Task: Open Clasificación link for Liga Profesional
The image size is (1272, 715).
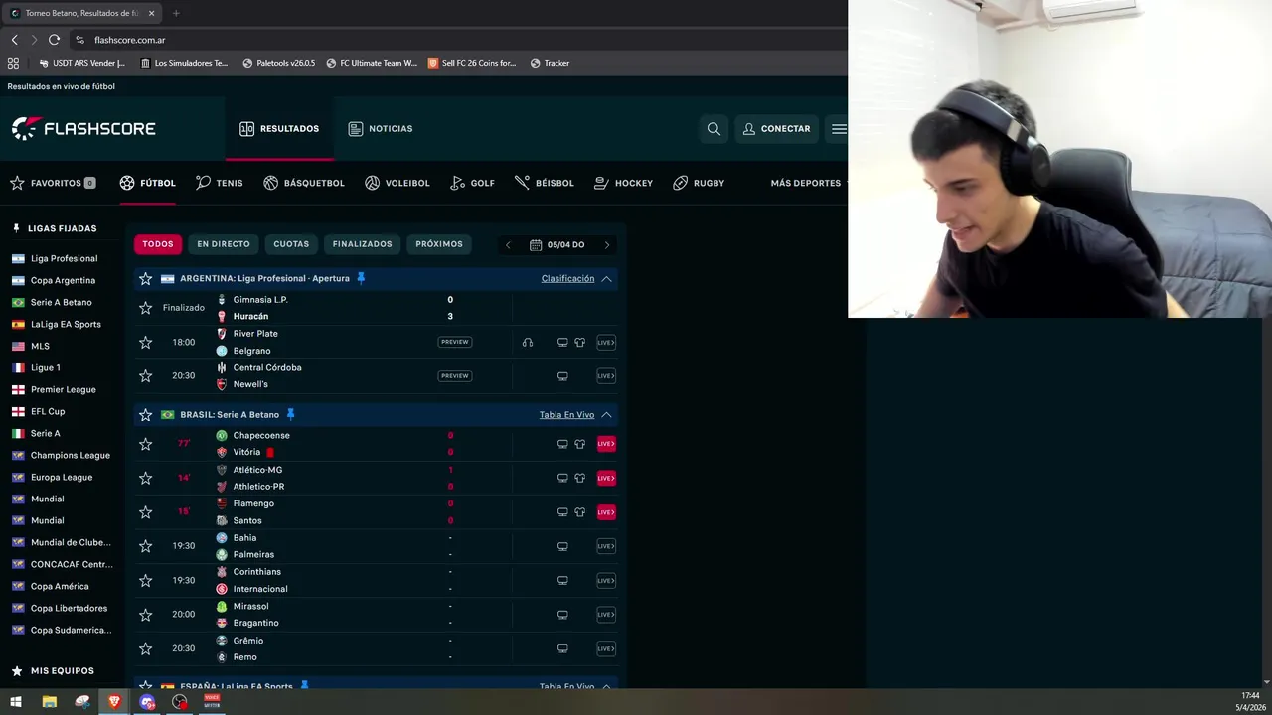Action: 567,278
